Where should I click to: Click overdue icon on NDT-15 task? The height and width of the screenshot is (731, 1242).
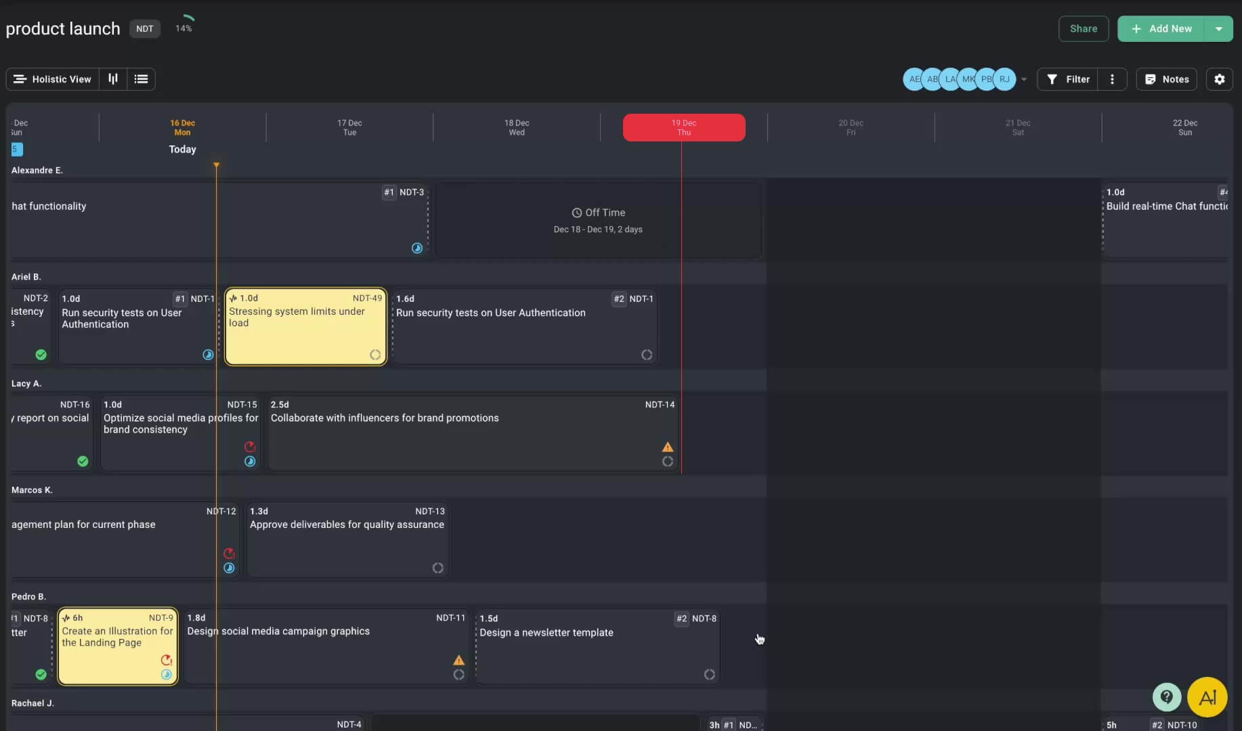pos(250,447)
